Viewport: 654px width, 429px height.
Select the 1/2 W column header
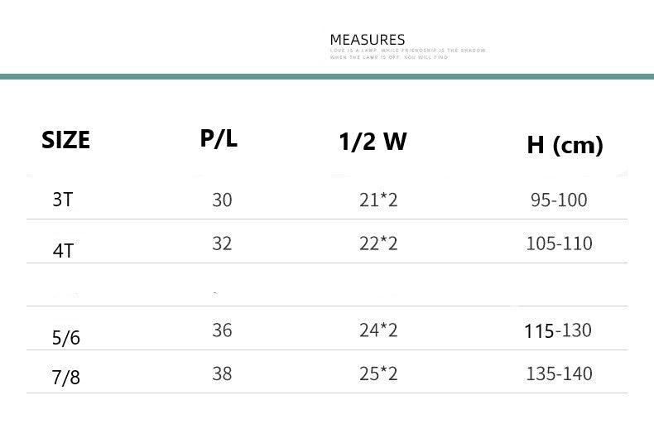point(373,142)
